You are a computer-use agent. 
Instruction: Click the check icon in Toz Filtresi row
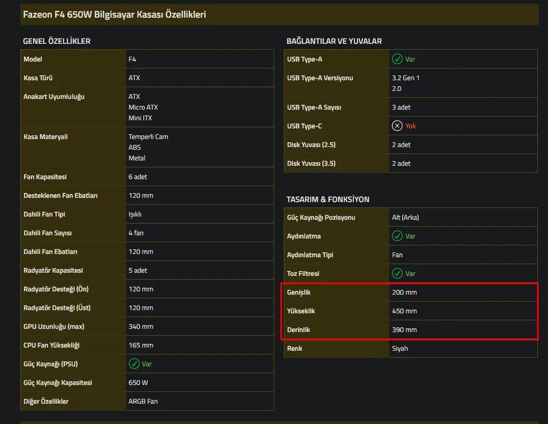coord(397,273)
